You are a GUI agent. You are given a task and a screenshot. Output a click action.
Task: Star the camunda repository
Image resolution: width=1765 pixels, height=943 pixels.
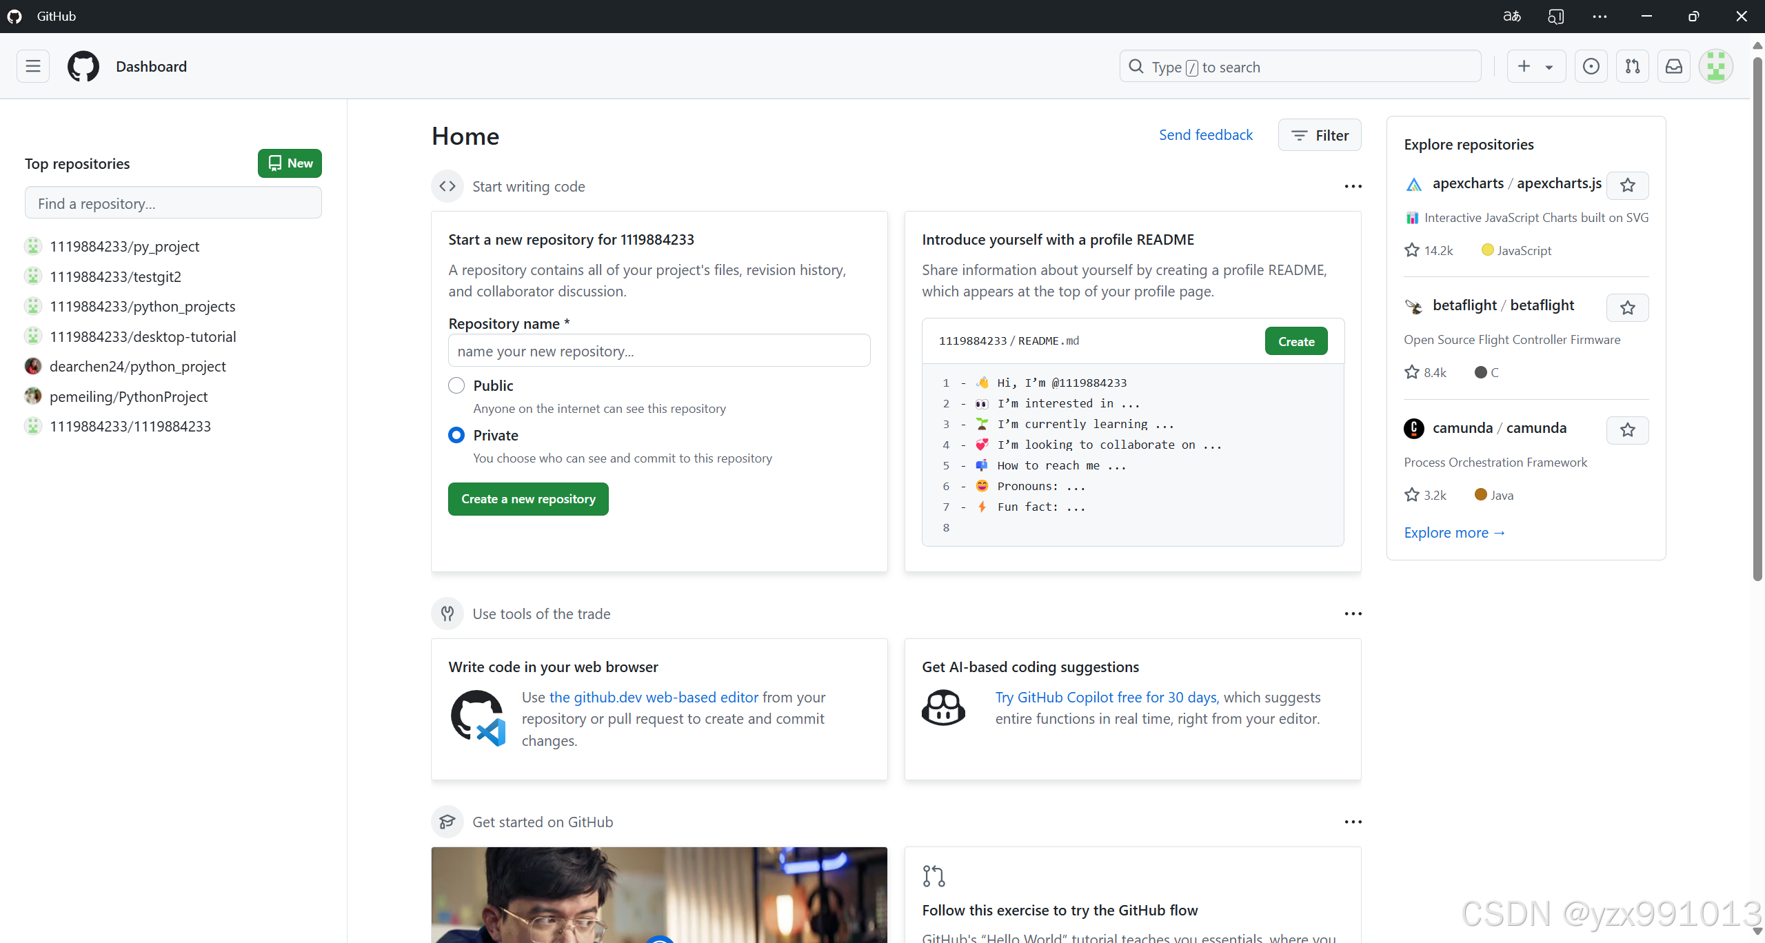pos(1627,430)
